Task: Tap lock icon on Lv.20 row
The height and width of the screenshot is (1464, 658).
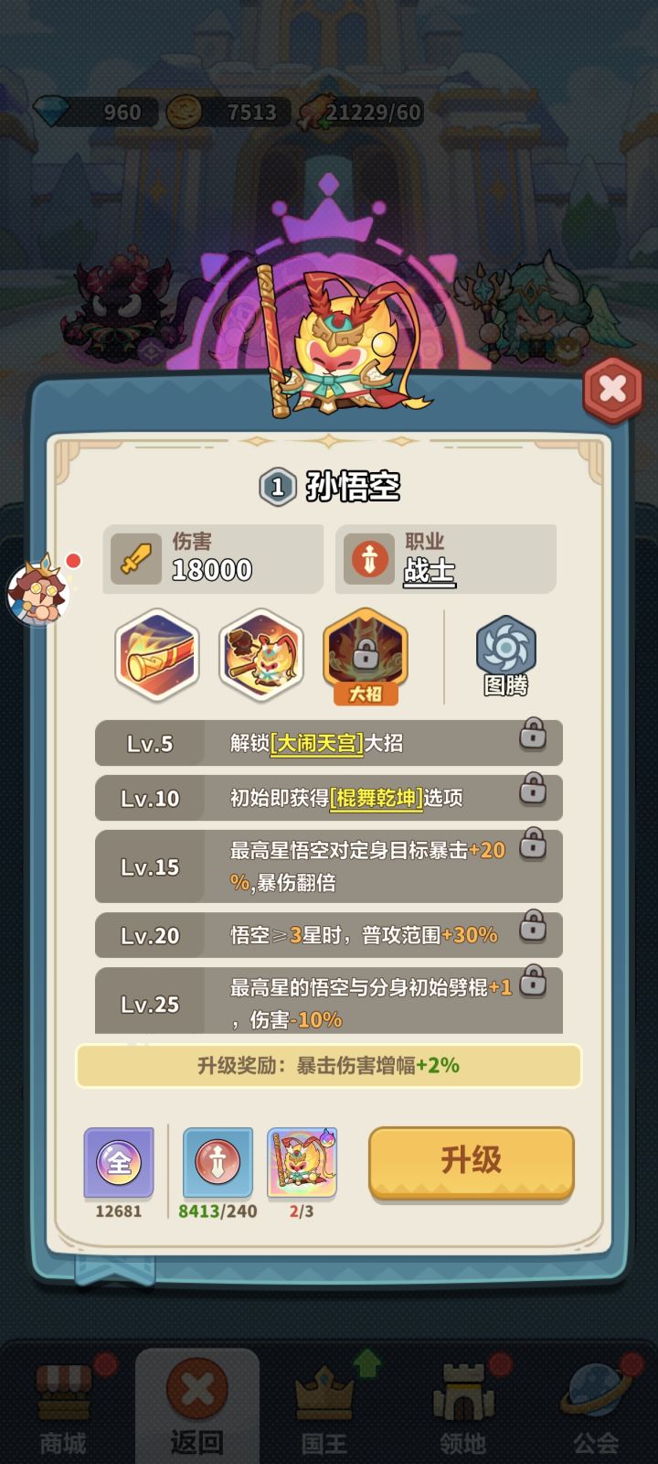Action: pyautogui.click(x=533, y=926)
